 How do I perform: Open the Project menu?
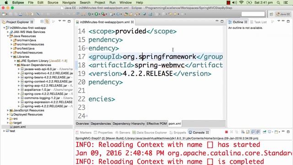pyautogui.click(x=100, y=3)
